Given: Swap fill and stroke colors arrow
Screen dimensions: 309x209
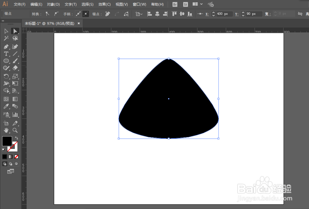Looking at the screenshot, I should [17, 138].
